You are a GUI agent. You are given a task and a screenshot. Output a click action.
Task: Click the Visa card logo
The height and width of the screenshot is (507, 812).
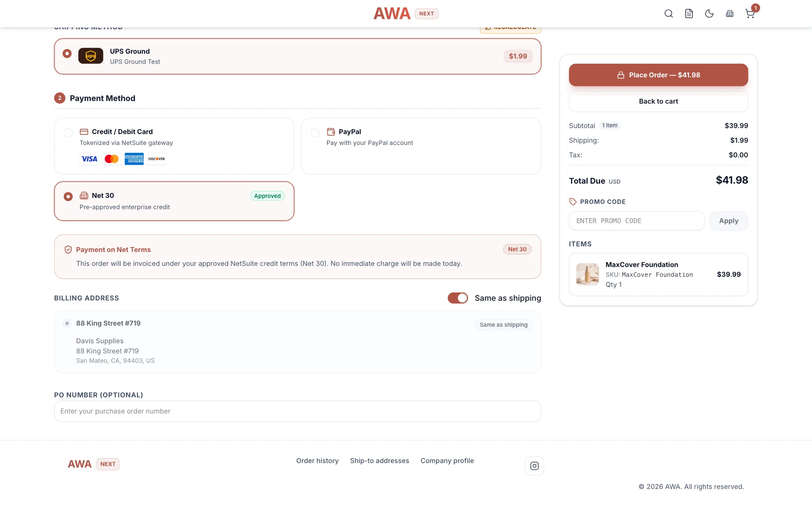pos(89,159)
